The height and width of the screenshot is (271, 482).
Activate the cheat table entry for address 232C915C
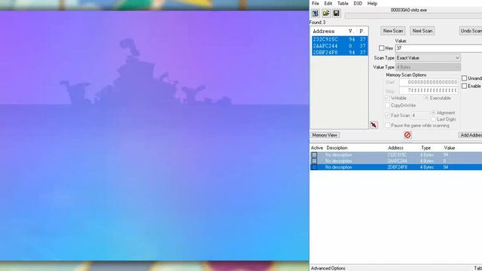[x=314, y=155]
